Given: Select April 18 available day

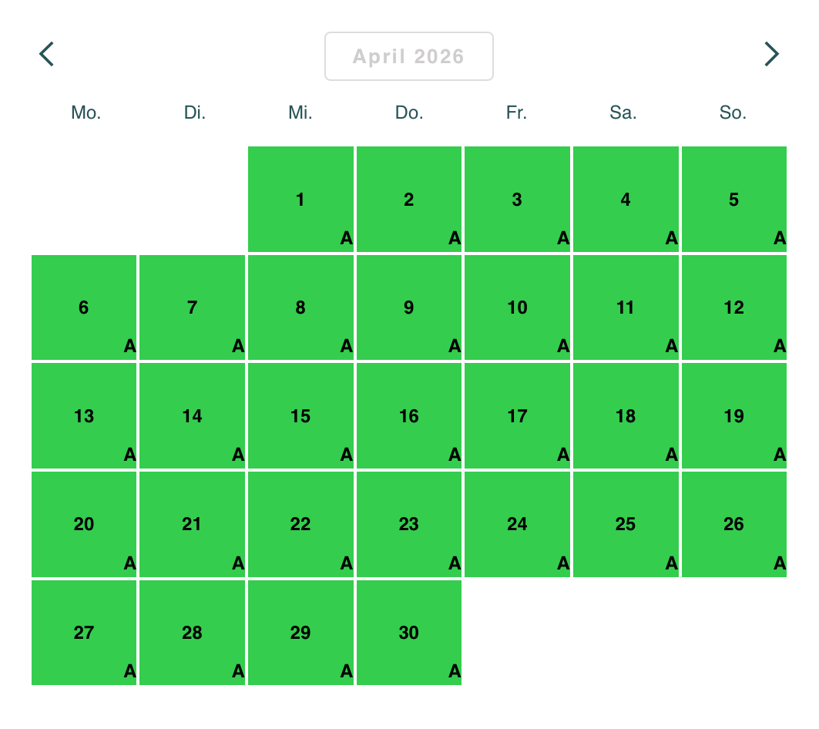Looking at the screenshot, I should pyautogui.click(x=625, y=416).
